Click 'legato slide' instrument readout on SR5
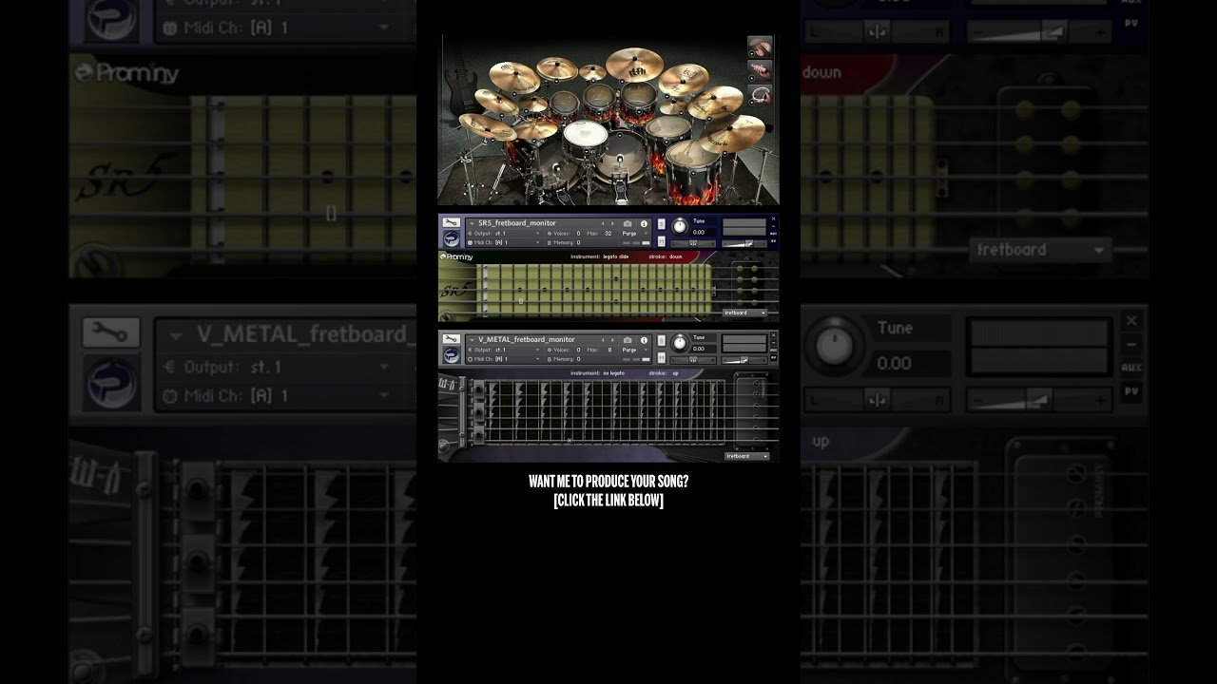 click(x=616, y=256)
